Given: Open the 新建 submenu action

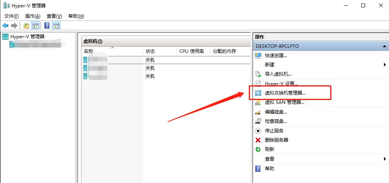Looking at the screenshot, I should point(270,65).
